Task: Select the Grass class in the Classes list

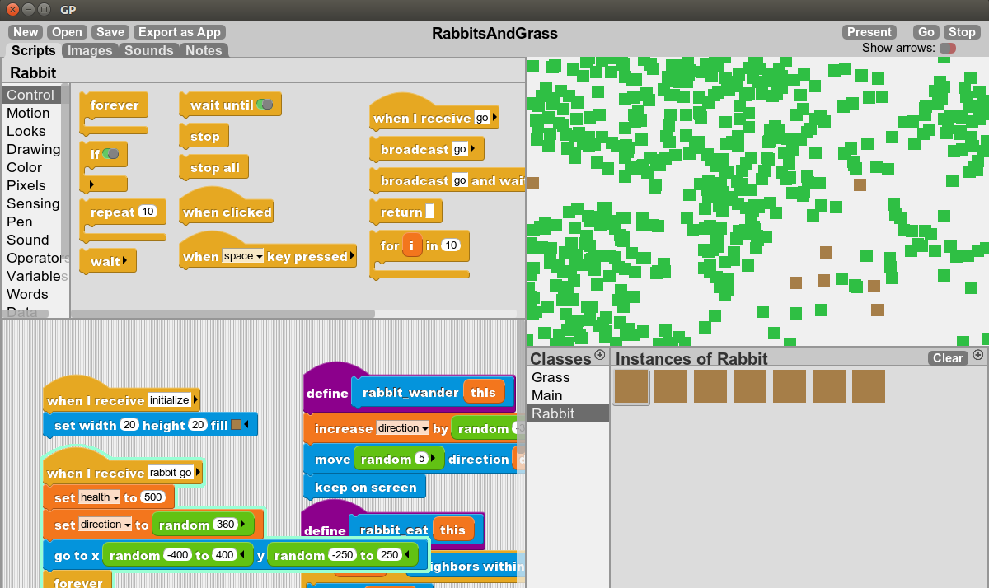Action: 551,377
